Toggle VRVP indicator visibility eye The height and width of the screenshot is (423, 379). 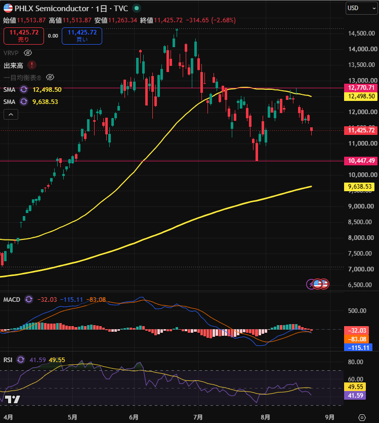pyautogui.click(x=28, y=53)
